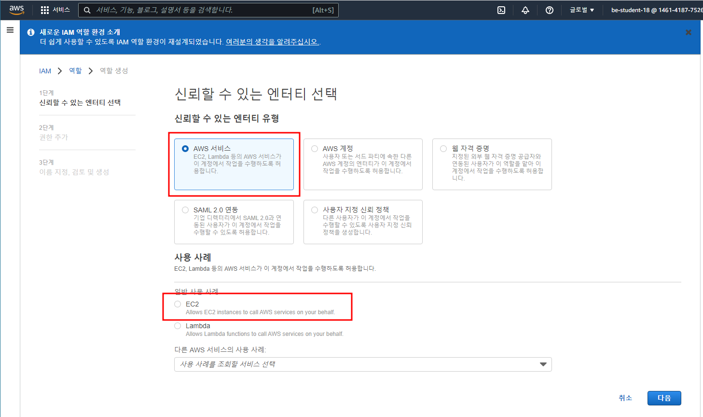
Task: Click the 취소 cancel button
Action: (625, 398)
